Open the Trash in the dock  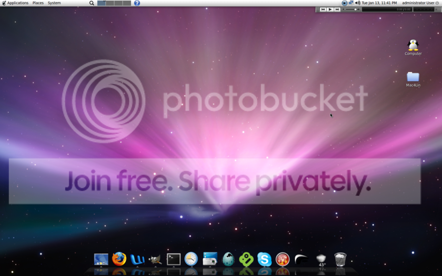(x=340, y=259)
